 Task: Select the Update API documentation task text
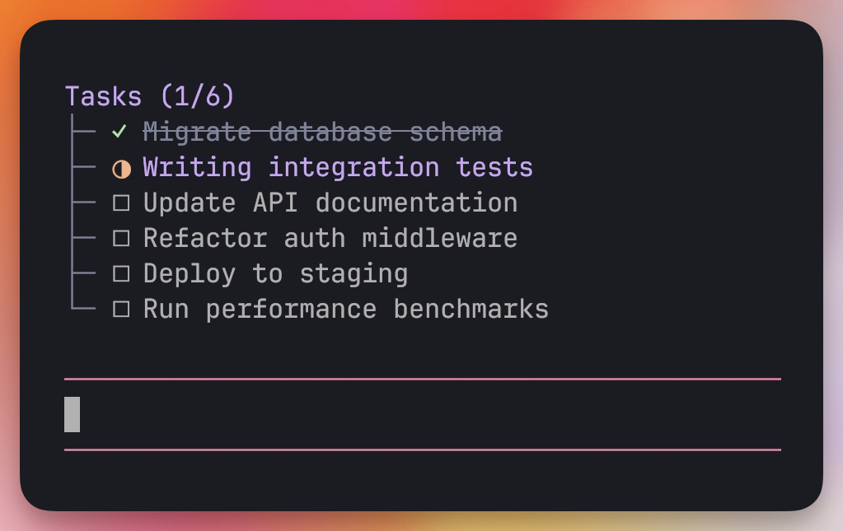coord(330,203)
